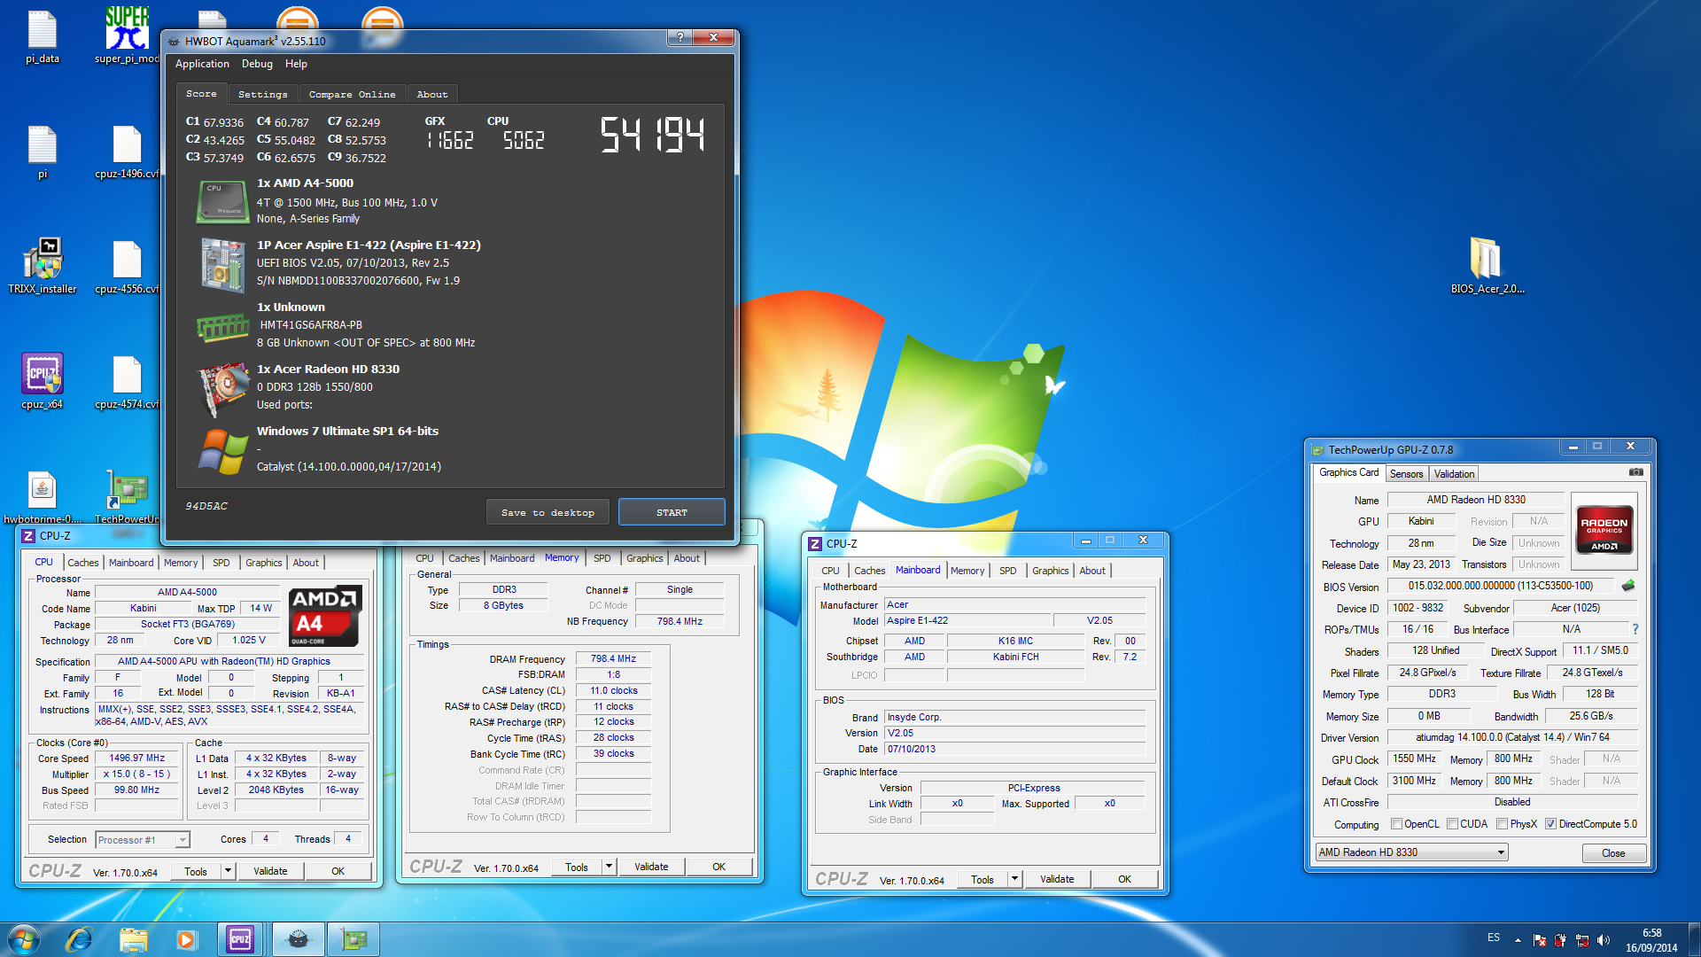The image size is (1701, 957).
Task: Switch to Compare Online tab
Action: click(353, 94)
